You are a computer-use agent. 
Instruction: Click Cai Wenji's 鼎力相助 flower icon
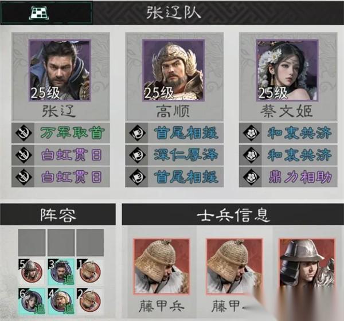[x=251, y=177]
